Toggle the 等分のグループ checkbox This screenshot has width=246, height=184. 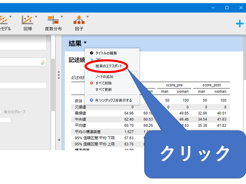1,112
